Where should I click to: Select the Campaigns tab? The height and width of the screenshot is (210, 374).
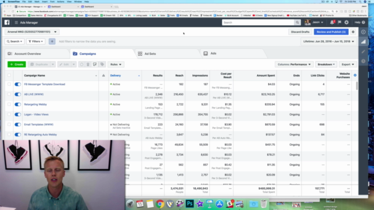coord(88,54)
